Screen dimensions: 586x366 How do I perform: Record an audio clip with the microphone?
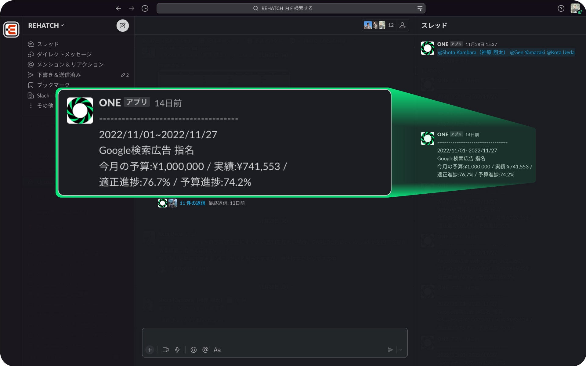click(x=177, y=350)
